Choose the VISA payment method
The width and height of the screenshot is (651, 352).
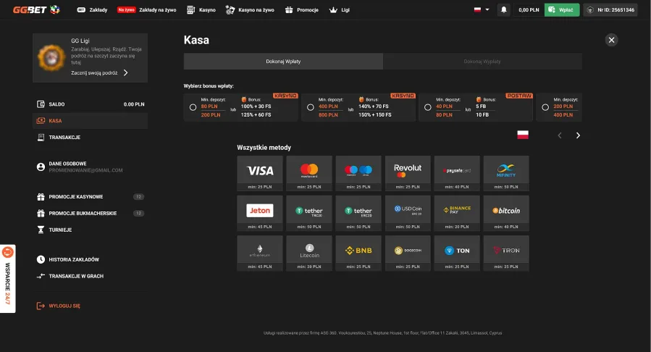coord(260,173)
